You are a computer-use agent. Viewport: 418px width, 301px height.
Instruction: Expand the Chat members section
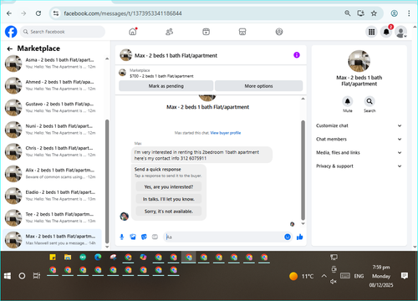(359, 139)
